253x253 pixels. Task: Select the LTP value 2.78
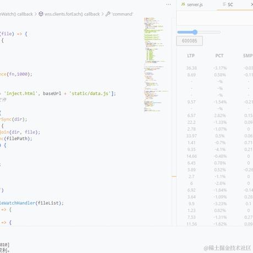point(191,129)
